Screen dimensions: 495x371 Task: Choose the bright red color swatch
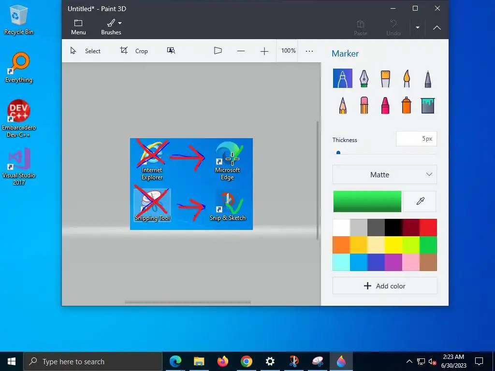[x=428, y=228]
